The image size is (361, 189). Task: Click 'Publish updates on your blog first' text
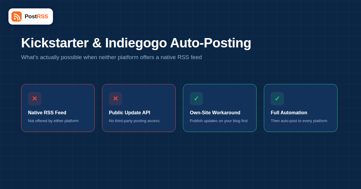tap(219, 121)
